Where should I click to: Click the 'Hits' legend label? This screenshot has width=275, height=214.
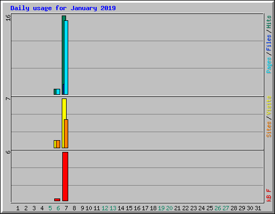[x=269, y=22]
